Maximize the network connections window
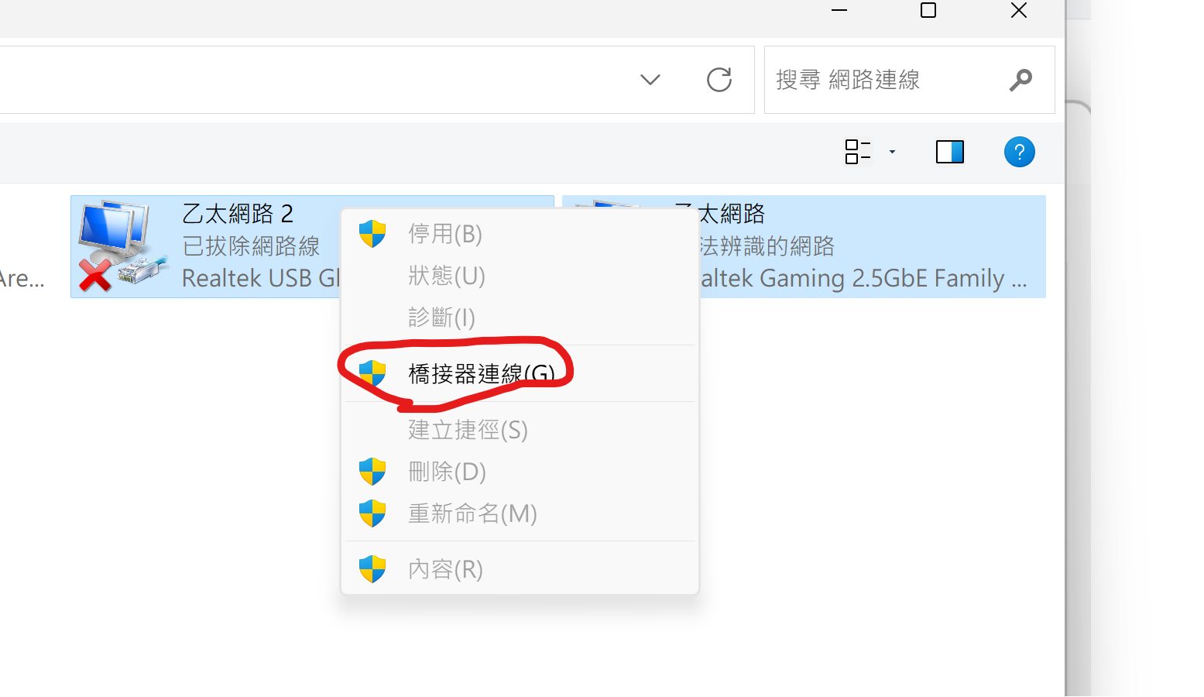Screen dimensions: 1204x697 928,10
